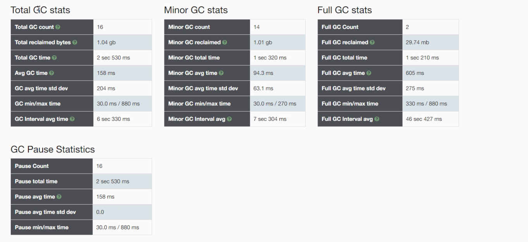The width and height of the screenshot is (528, 242).
Task: Click help icon beside Full GC avg time
Action: (x=369, y=73)
